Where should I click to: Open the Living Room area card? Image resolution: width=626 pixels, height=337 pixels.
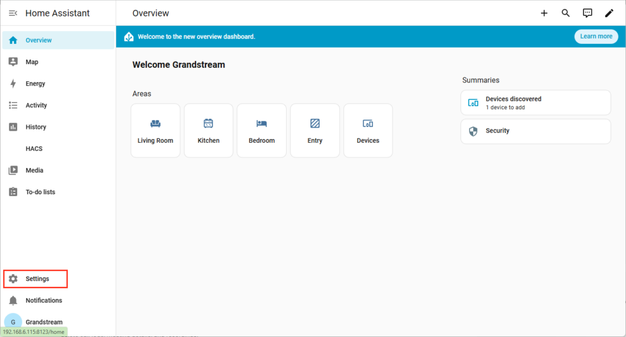(155, 131)
